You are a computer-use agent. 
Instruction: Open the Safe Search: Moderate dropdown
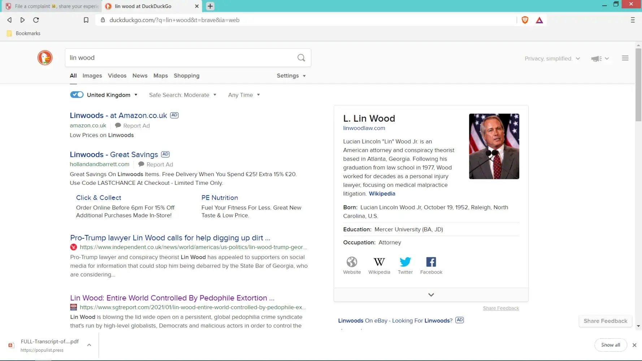tap(182, 95)
